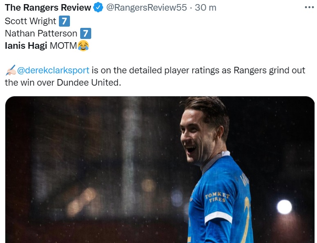This screenshot has width=317, height=243.
Task: Click the writing hand emoji
Action: (x=11, y=70)
